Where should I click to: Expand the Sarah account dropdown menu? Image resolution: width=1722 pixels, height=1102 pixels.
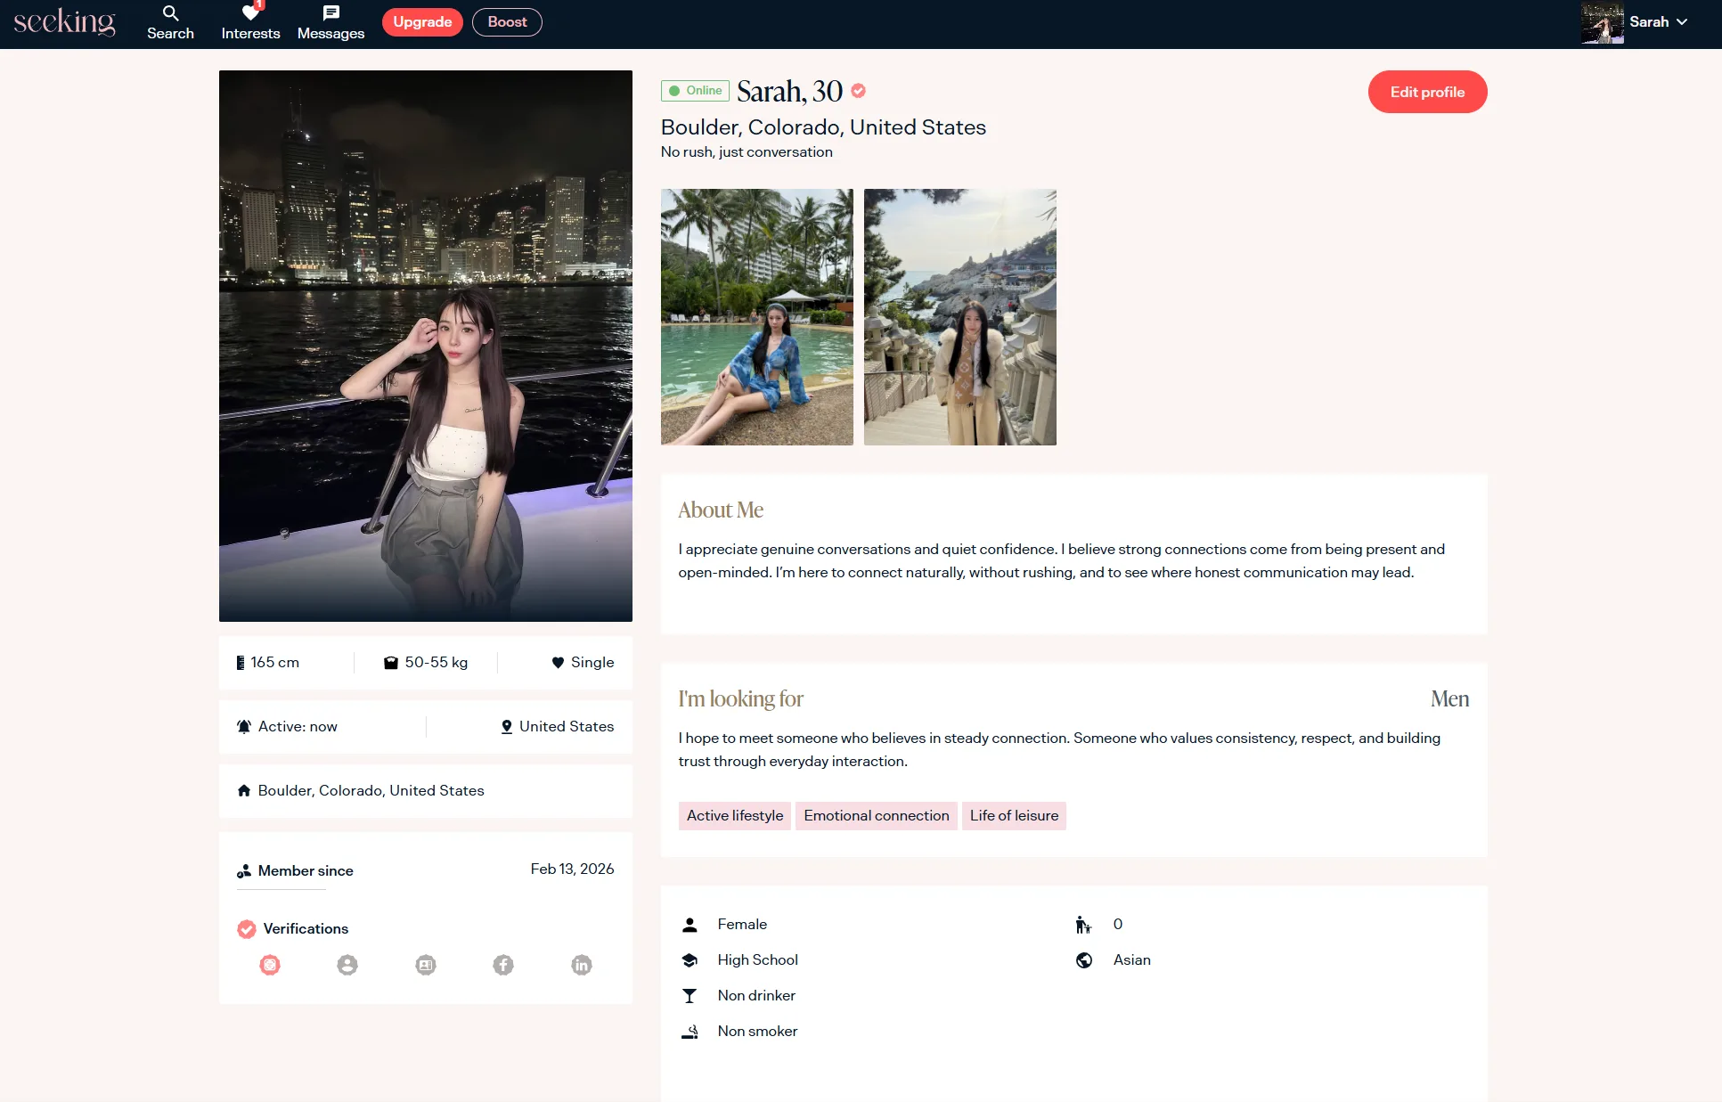click(x=1681, y=22)
